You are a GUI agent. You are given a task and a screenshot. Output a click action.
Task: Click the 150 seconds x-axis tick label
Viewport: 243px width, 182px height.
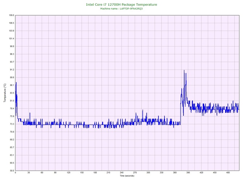[82, 173]
